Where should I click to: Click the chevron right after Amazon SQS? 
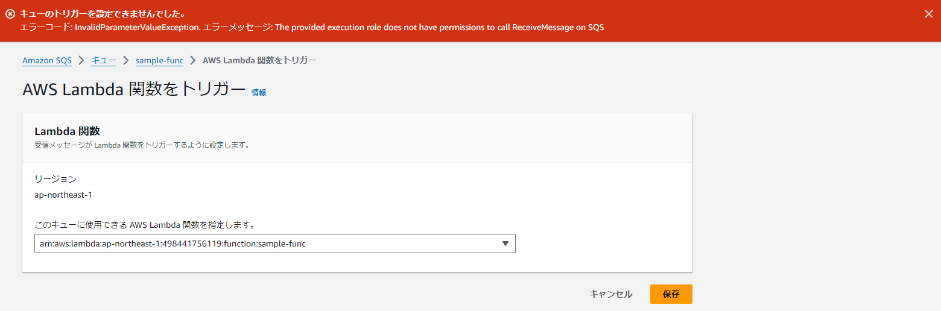coord(81,60)
